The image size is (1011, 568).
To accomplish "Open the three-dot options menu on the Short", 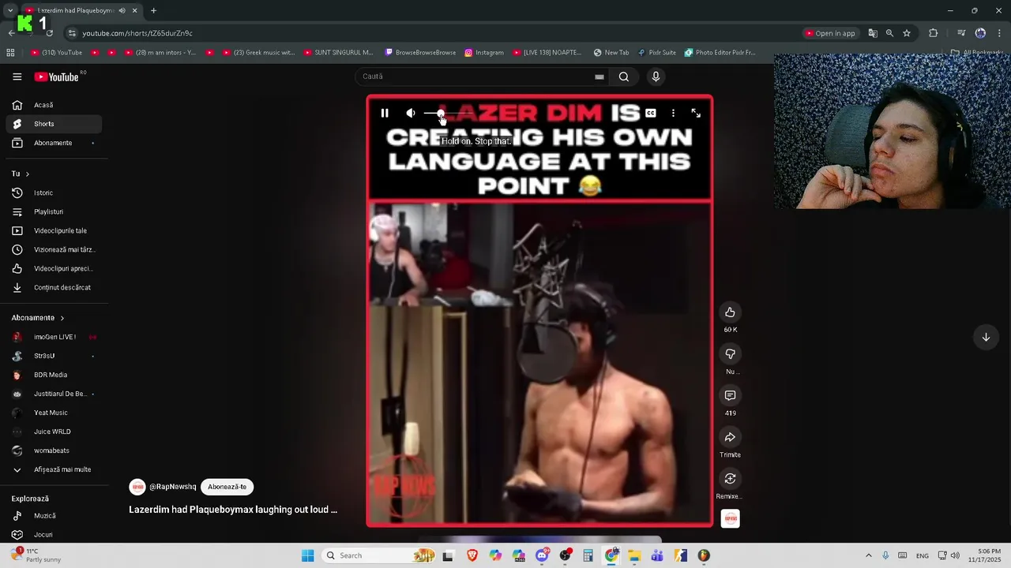I will tap(673, 113).
